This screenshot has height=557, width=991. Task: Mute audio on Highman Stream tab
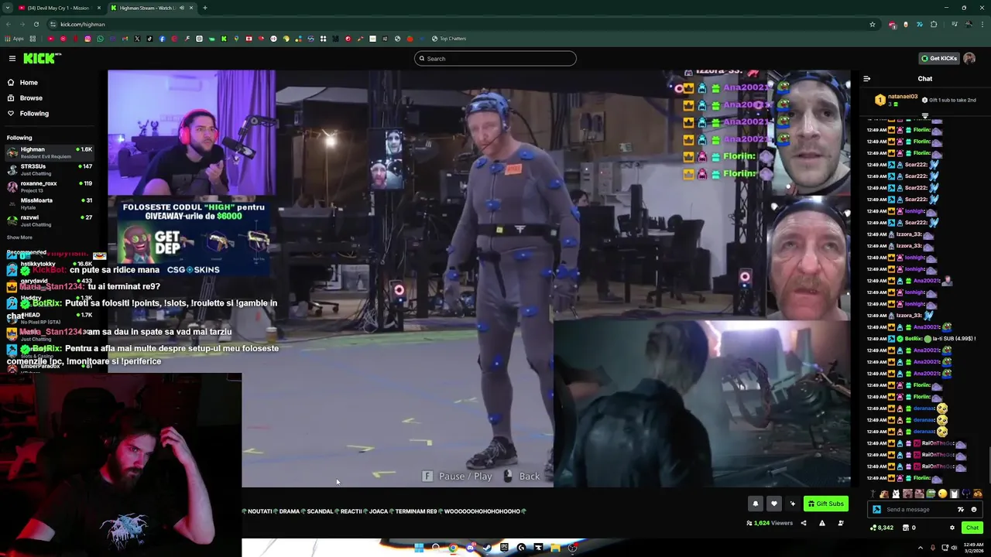[x=182, y=8]
